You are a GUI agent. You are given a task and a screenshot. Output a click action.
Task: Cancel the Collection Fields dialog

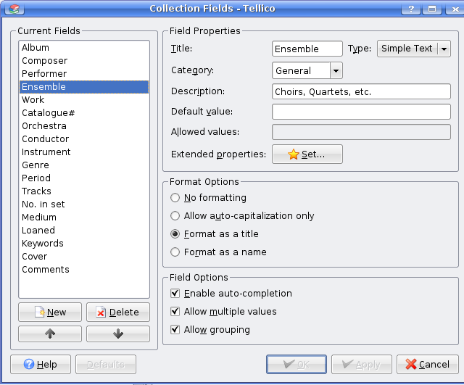point(428,364)
